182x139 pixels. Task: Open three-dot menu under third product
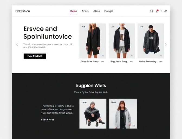pyautogui.click(x=160, y=61)
